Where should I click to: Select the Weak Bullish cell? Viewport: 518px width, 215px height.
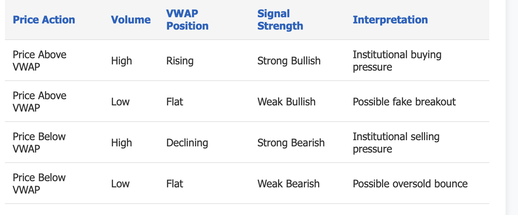click(286, 102)
